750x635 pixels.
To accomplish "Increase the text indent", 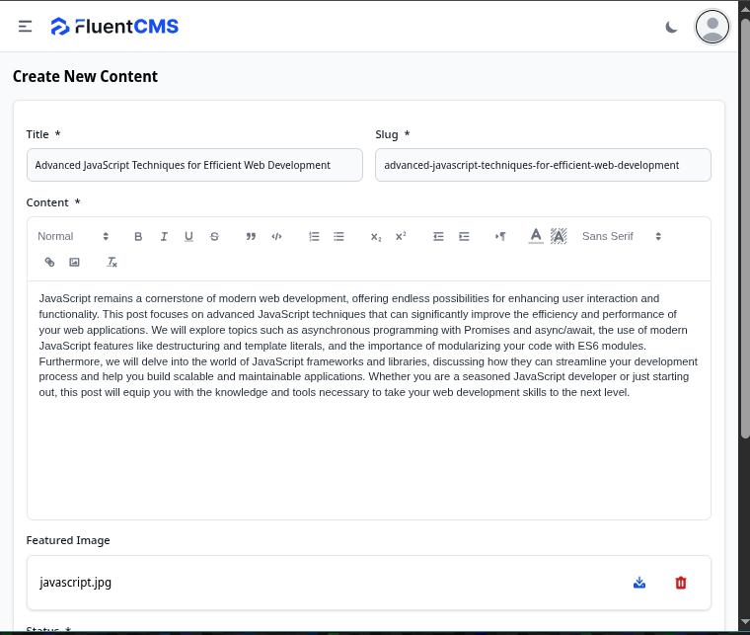I will click(464, 236).
